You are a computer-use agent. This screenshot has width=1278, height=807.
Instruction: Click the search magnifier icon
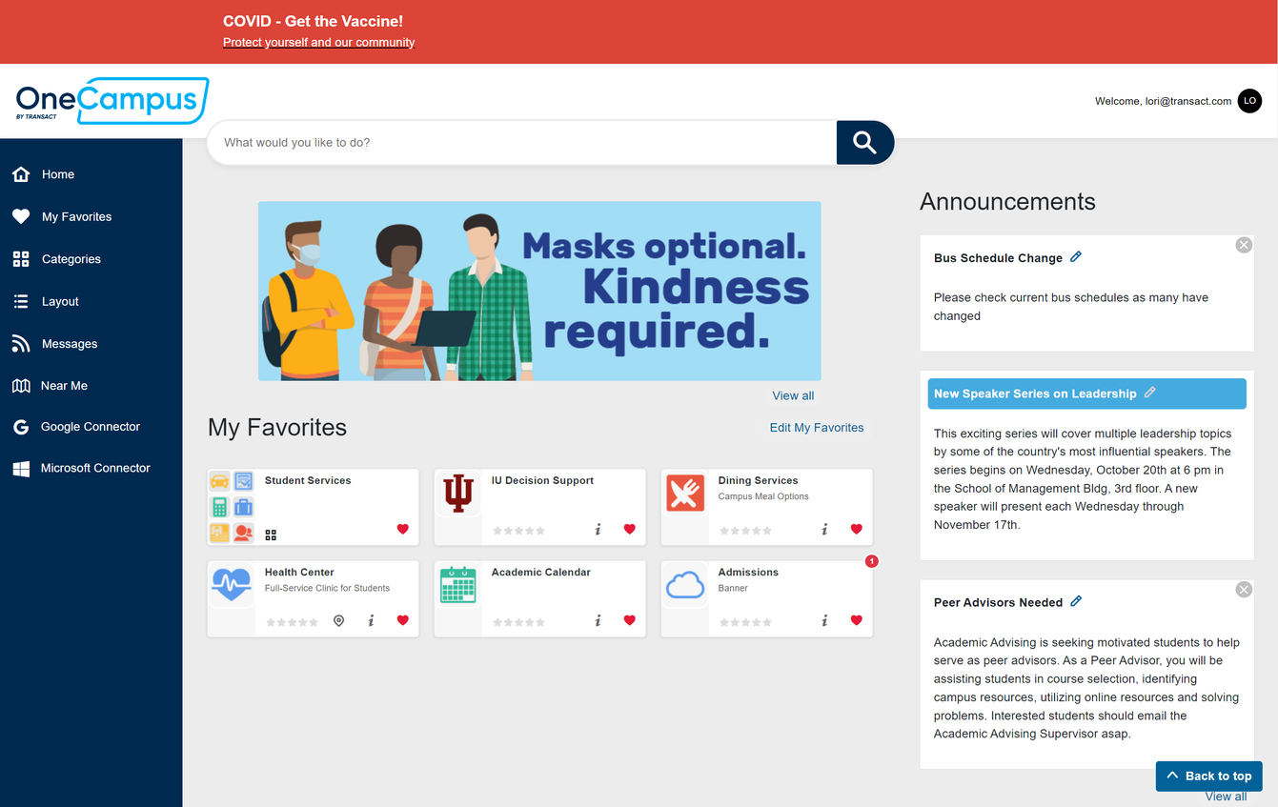click(863, 142)
